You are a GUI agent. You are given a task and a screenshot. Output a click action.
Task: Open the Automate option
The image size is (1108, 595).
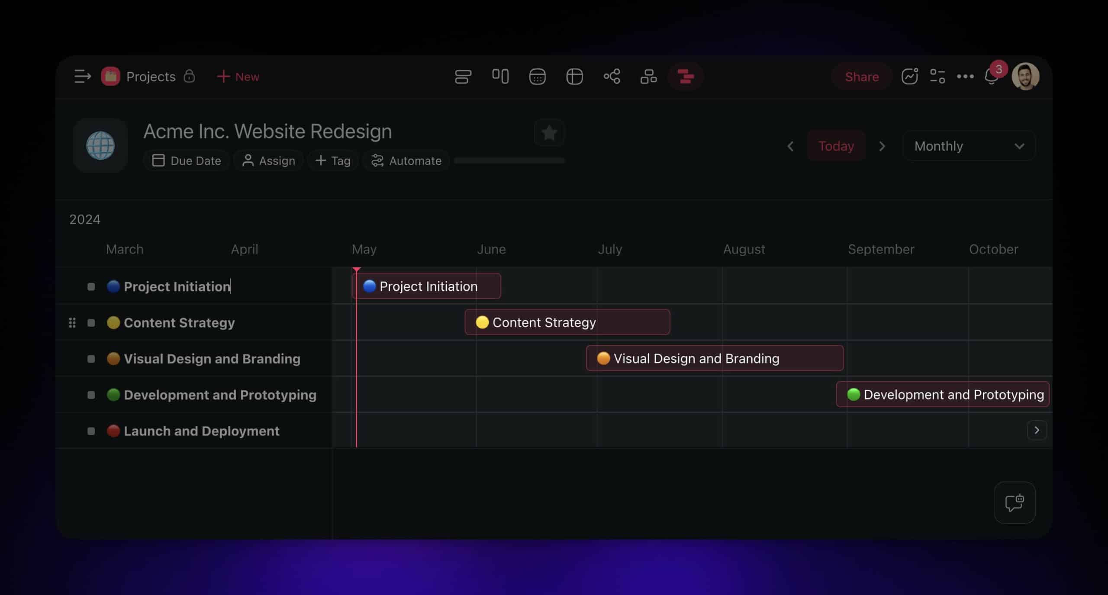[x=406, y=161]
